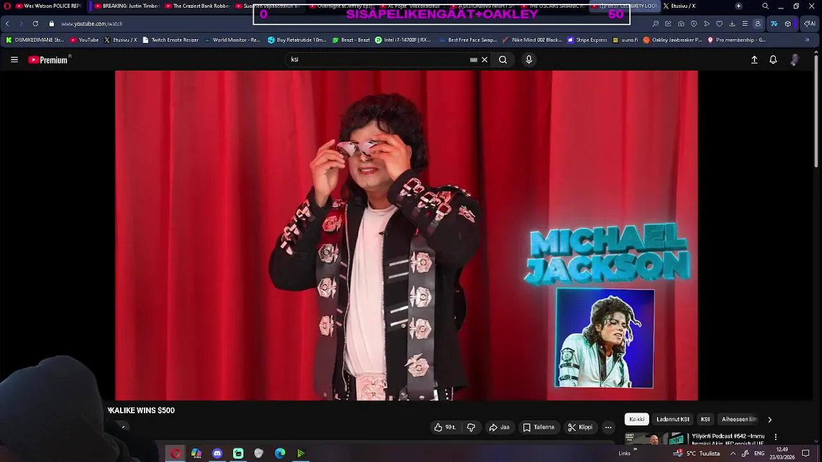This screenshot has height=462, width=822.
Task: Open 'Pro membership' bookmark
Action: [x=737, y=40]
